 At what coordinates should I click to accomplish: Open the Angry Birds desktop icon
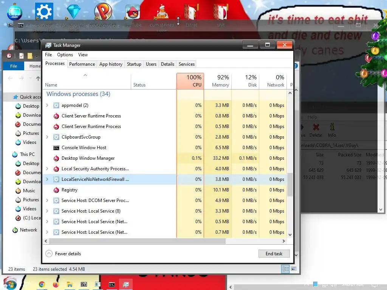tap(133, 12)
